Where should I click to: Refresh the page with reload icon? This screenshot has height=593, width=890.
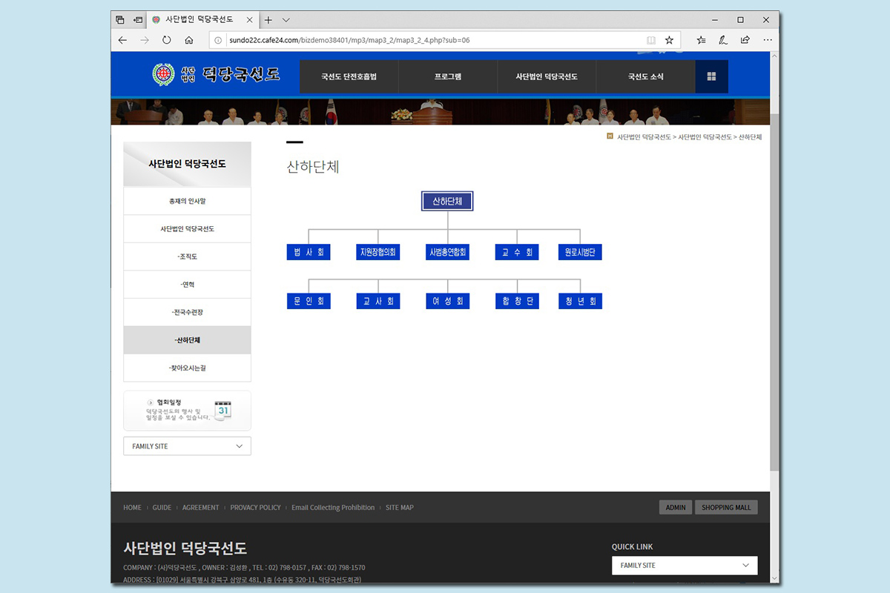tap(167, 40)
